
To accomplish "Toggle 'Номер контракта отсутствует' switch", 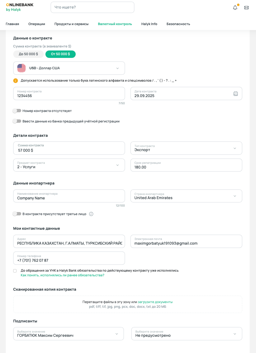I will 17,111.
